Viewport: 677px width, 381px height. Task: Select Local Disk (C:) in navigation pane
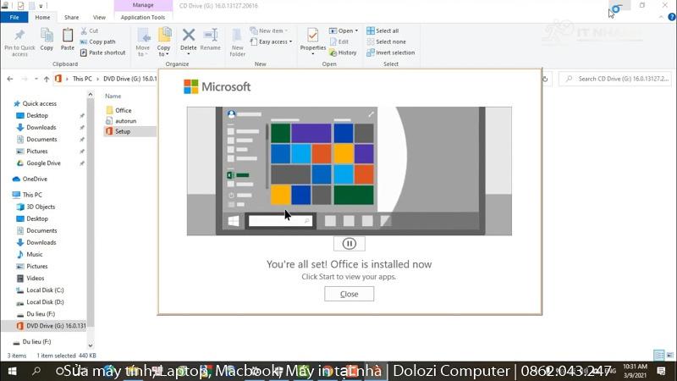point(45,290)
